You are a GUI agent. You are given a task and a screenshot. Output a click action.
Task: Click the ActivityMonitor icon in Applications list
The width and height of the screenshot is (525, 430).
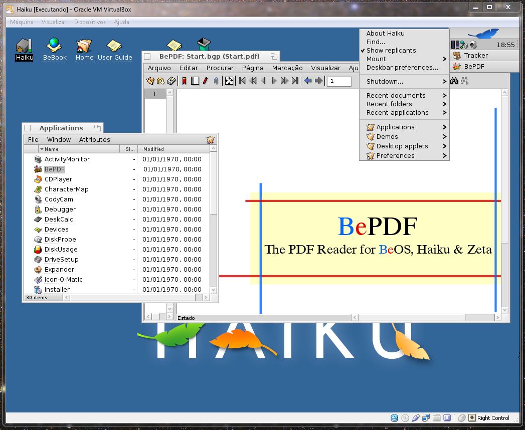[38, 159]
